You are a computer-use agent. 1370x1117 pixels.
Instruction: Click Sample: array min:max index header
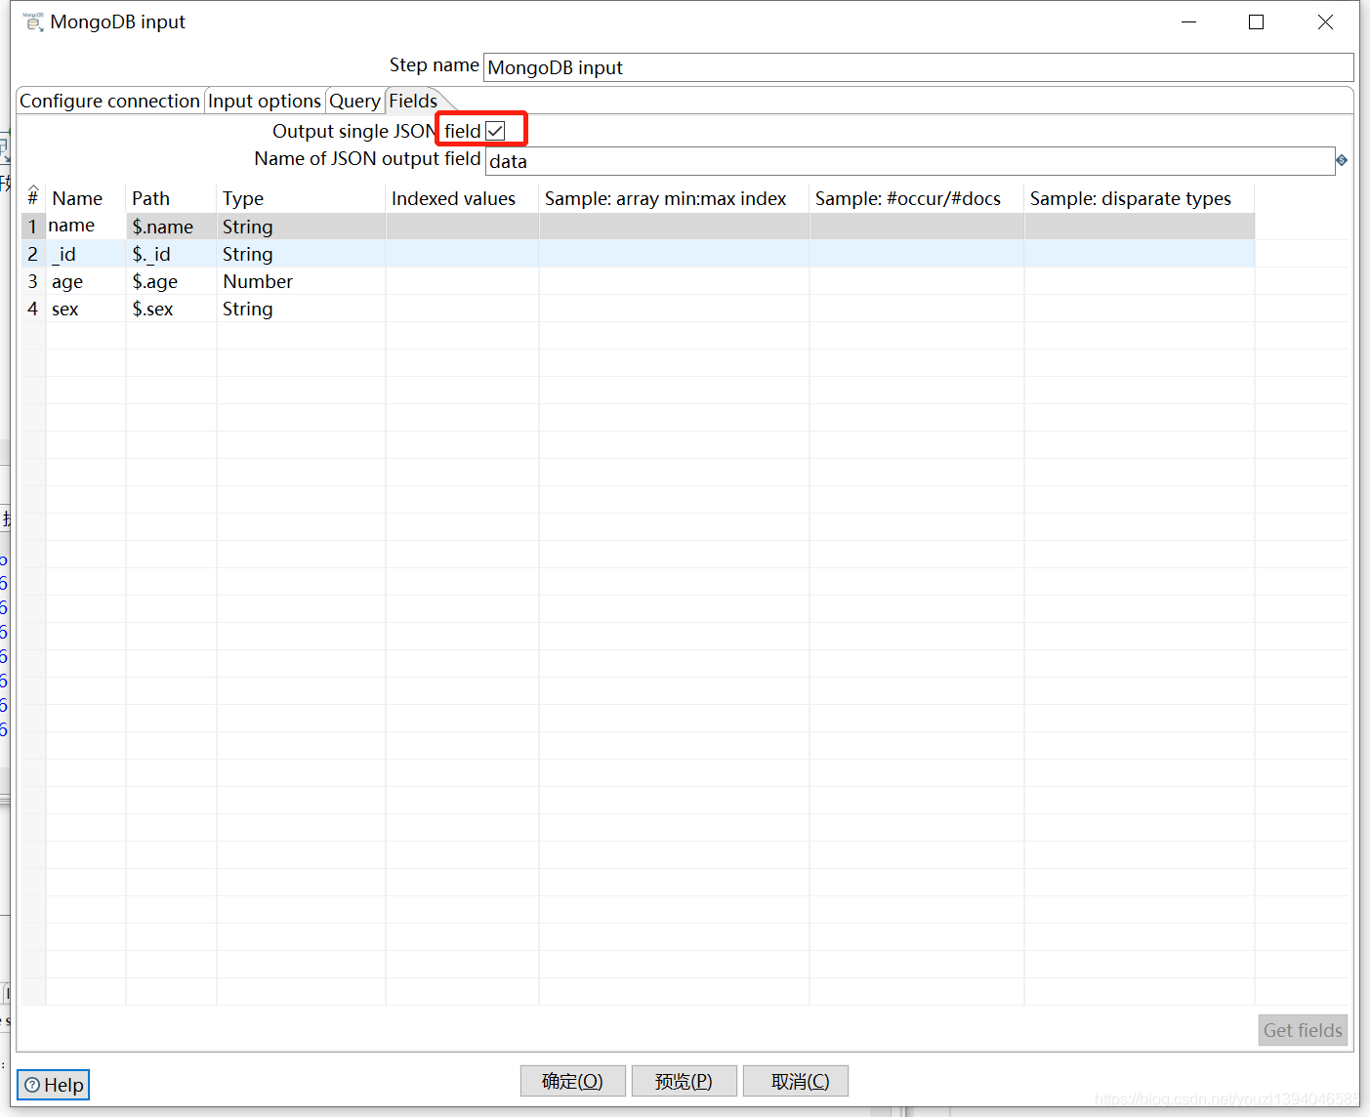pos(674,198)
